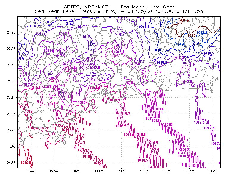Click the red 1019.5 contour label
This screenshot has width=238, height=184.
26,163
